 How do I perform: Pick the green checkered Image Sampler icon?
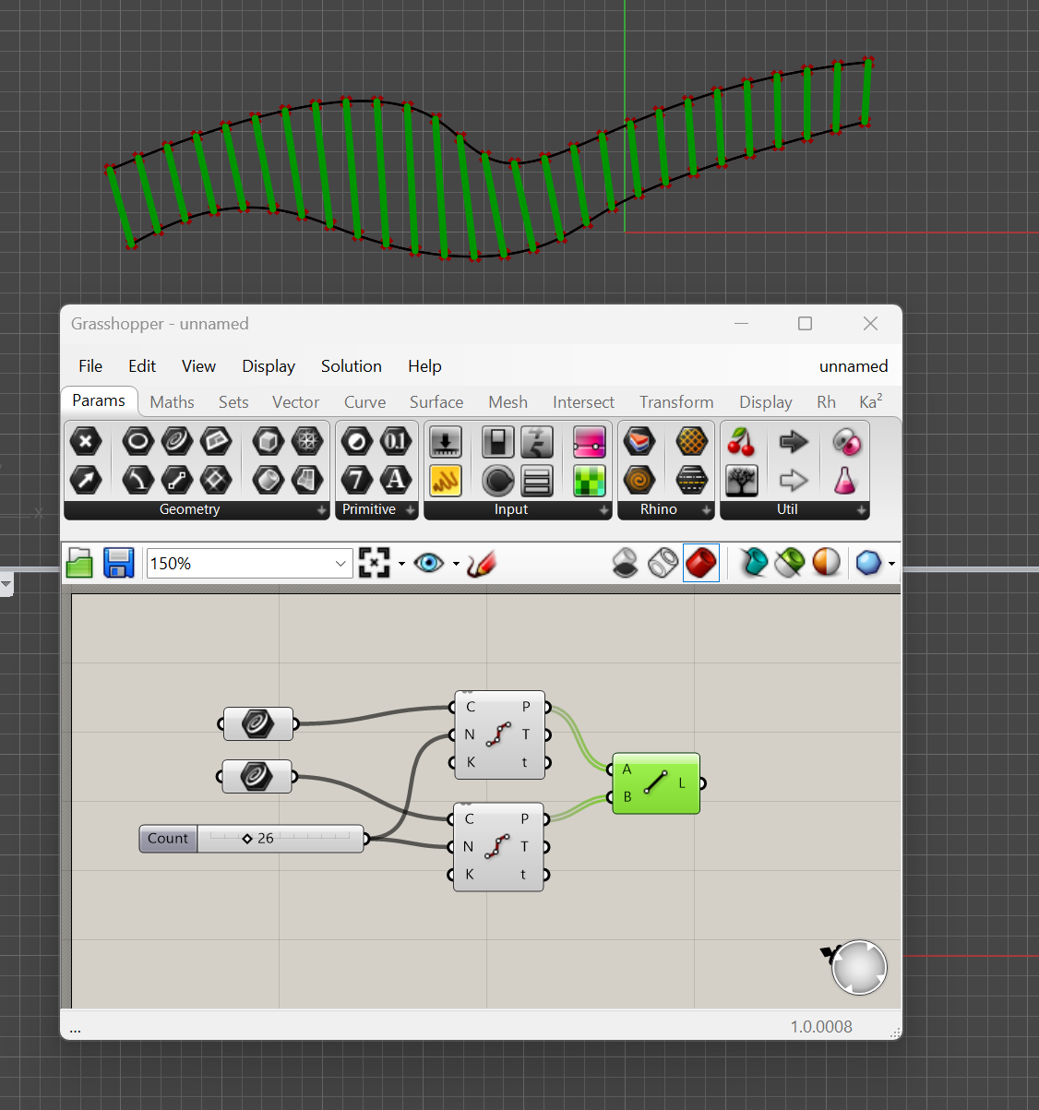589,479
